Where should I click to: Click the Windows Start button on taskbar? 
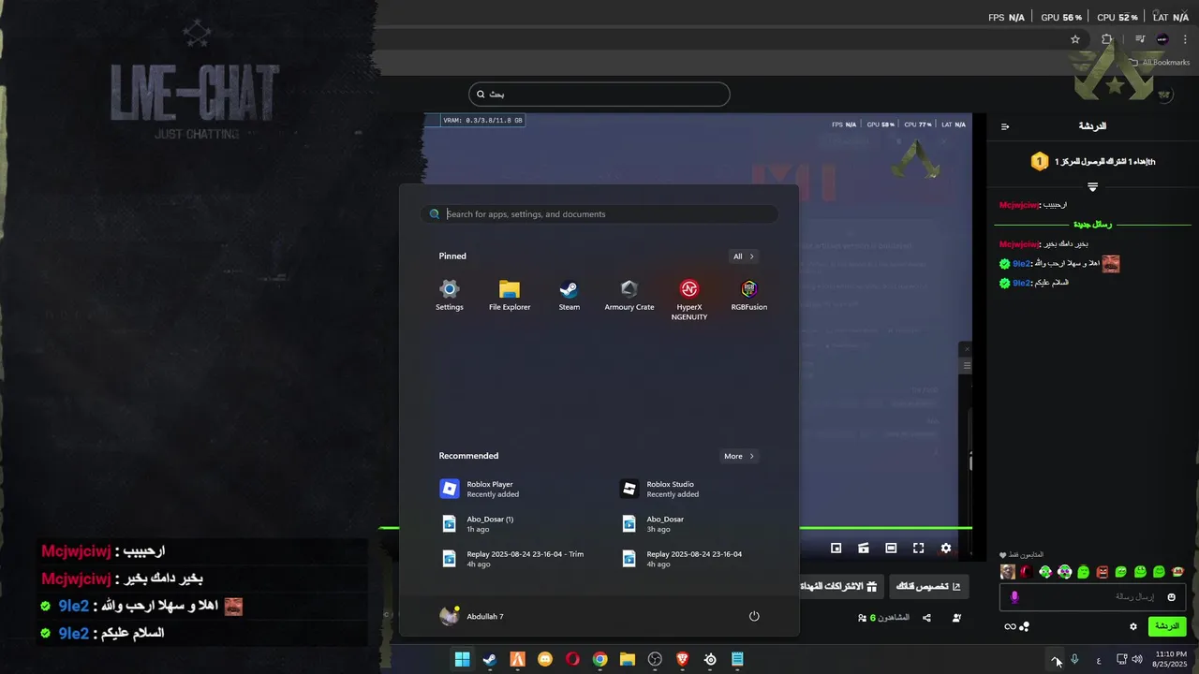tap(462, 659)
